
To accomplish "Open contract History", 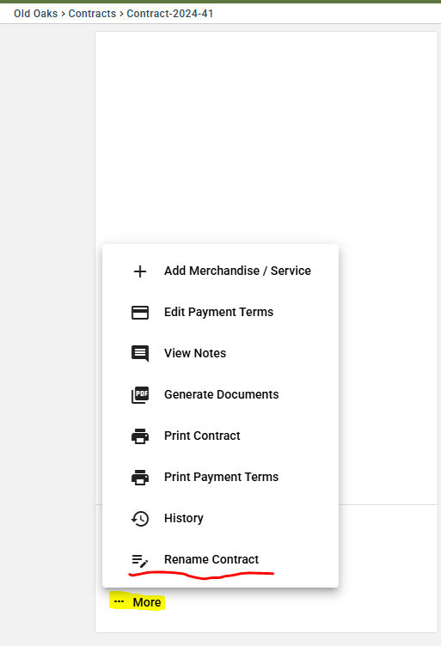I will coord(220,518).
